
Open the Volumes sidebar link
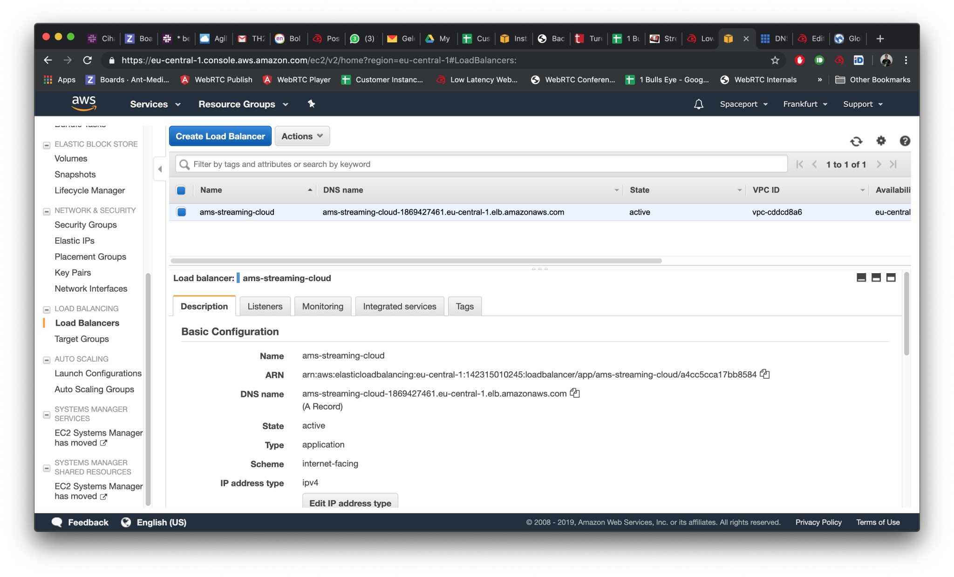[x=71, y=158]
